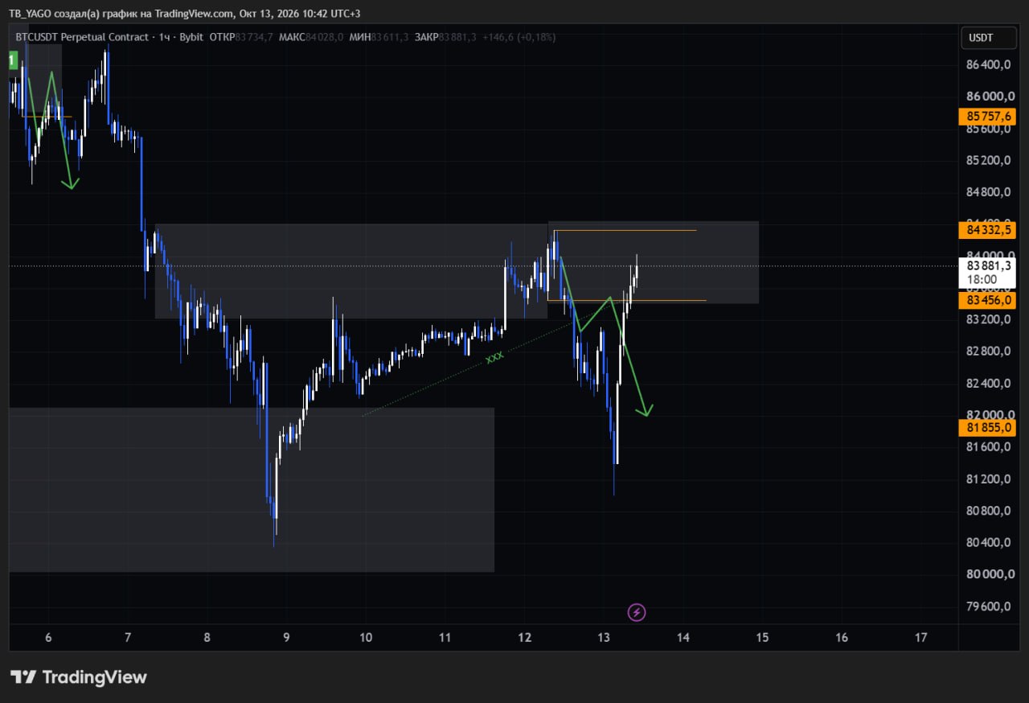Viewport: 1029px width, 703px height.
Task: Click date 17 on the time axis
Action: 921,638
